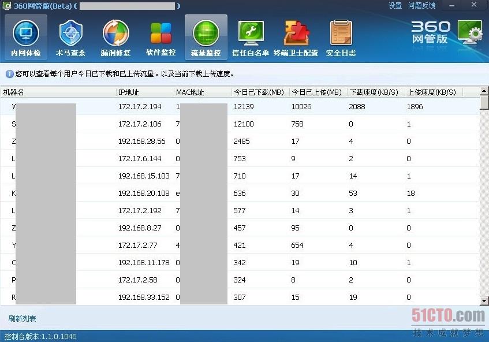Open the 问题反馈 feedback link
This screenshot has height=342, width=489.
(421, 6)
